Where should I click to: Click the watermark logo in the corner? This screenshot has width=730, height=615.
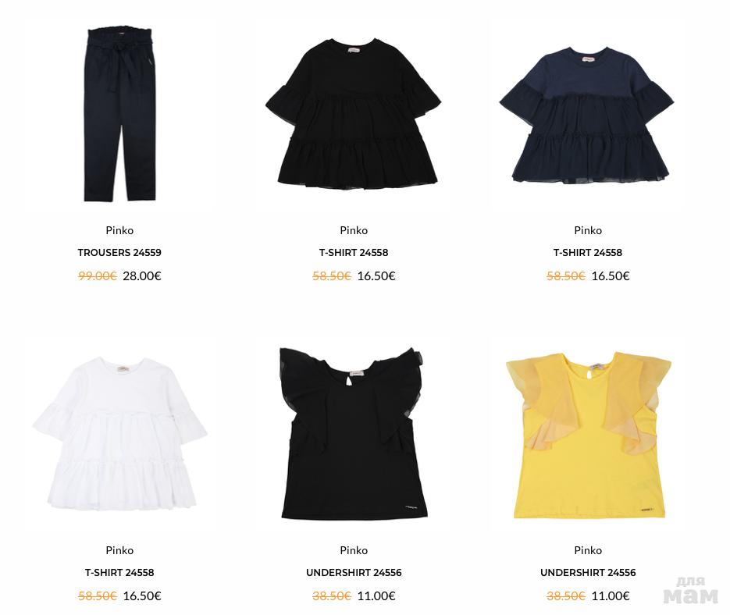point(690,590)
